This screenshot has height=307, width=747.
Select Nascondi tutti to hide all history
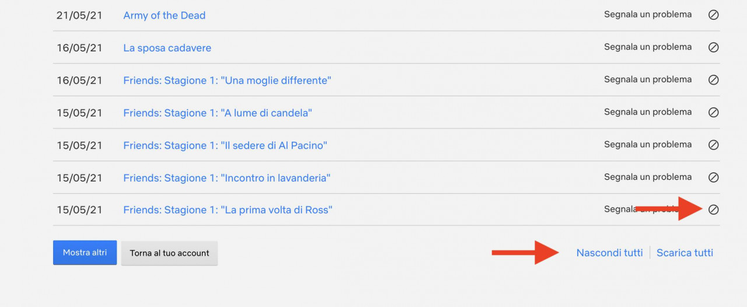tap(609, 253)
